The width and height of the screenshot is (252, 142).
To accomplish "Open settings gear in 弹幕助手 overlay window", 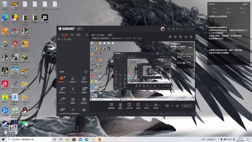I will coord(246,4).
